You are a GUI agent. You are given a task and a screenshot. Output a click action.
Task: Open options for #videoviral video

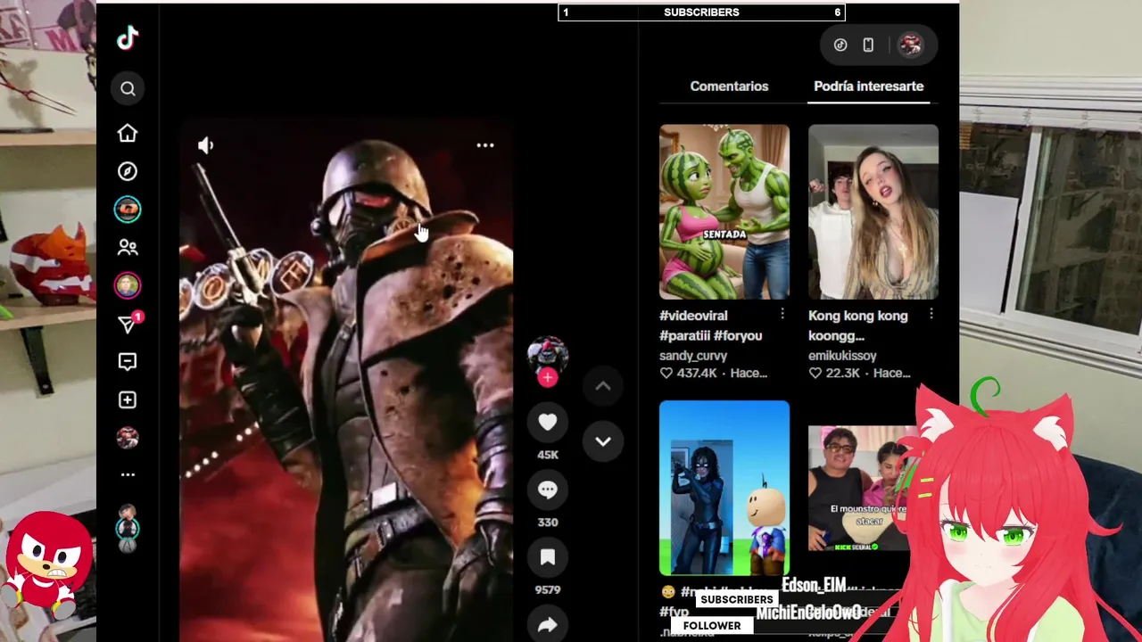coord(782,314)
